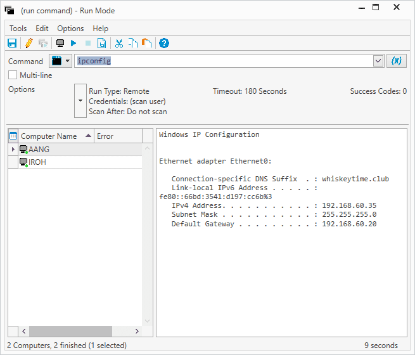Click the ipconfig command input field
The image size is (415, 355).
(224, 61)
